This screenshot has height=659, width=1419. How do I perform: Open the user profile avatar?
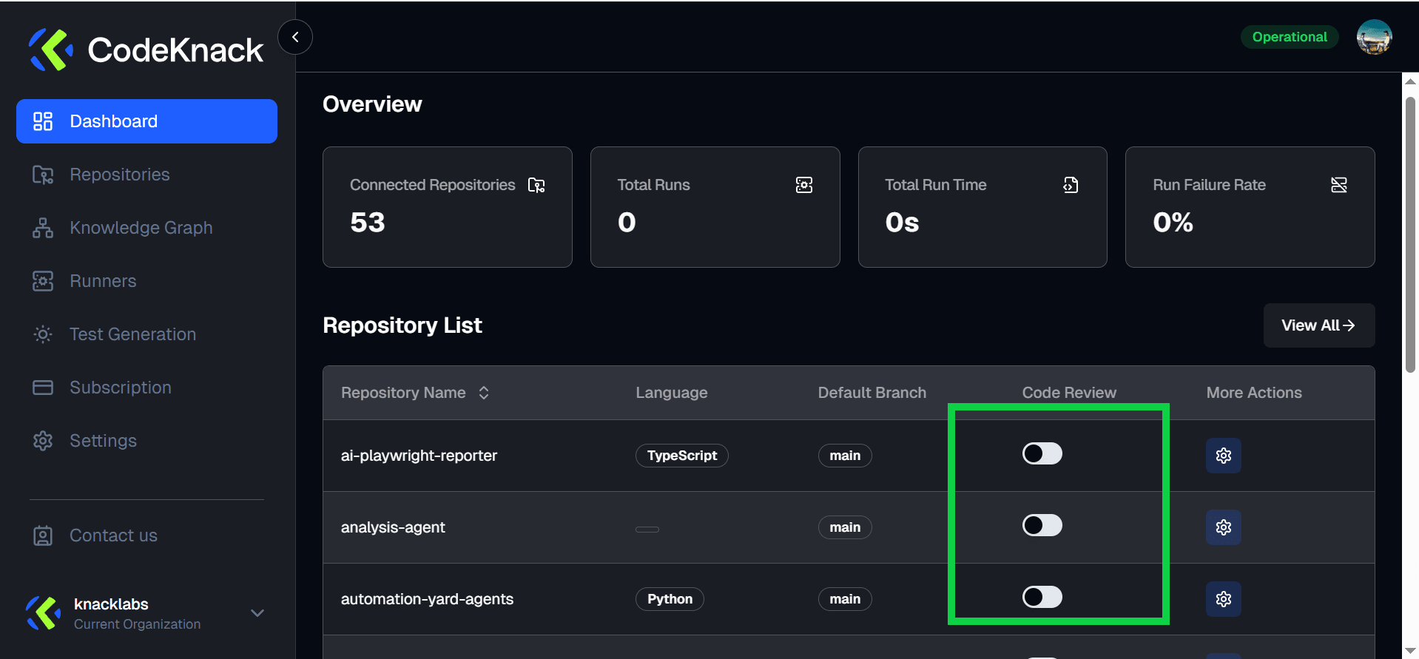click(1374, 37)
